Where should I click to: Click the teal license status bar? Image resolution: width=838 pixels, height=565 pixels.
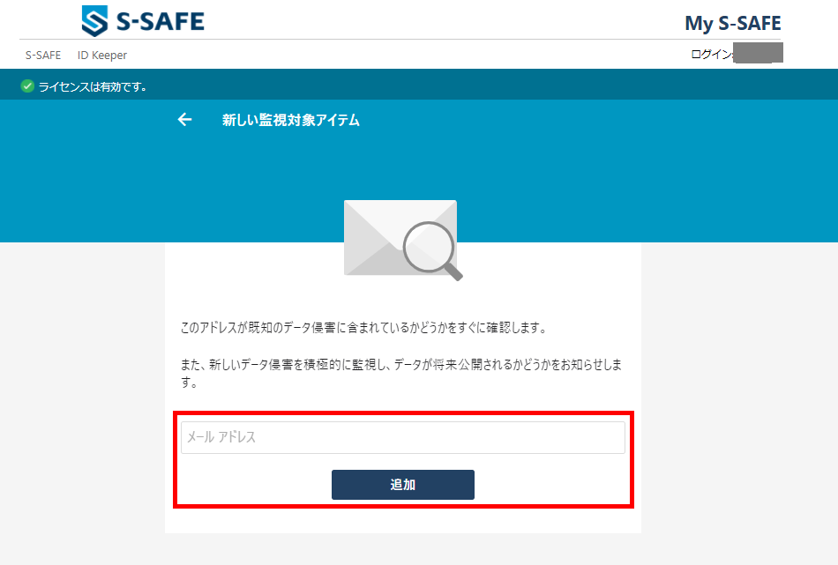(x=485, y=86)
